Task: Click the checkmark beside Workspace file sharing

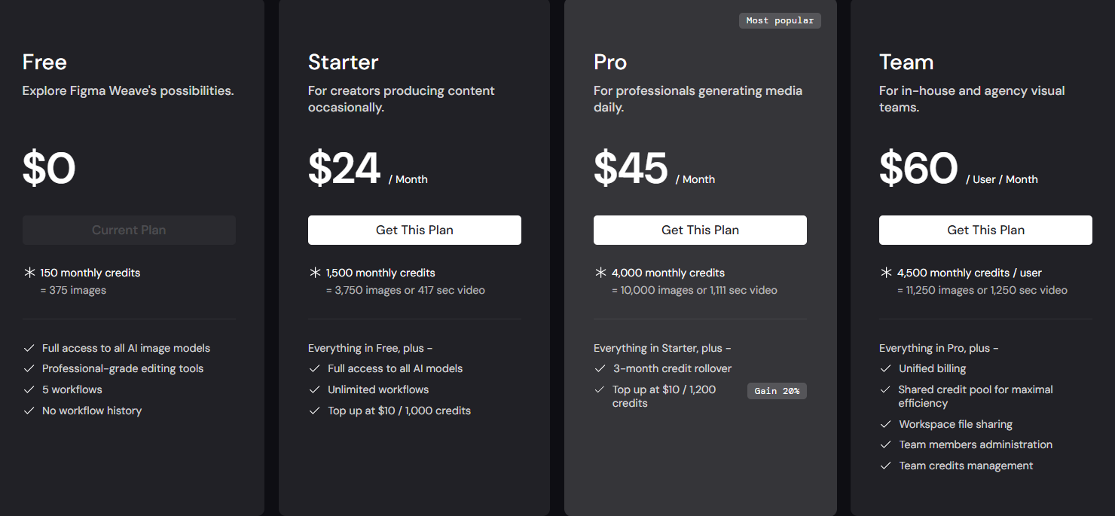Action: (x=886, y=424)
